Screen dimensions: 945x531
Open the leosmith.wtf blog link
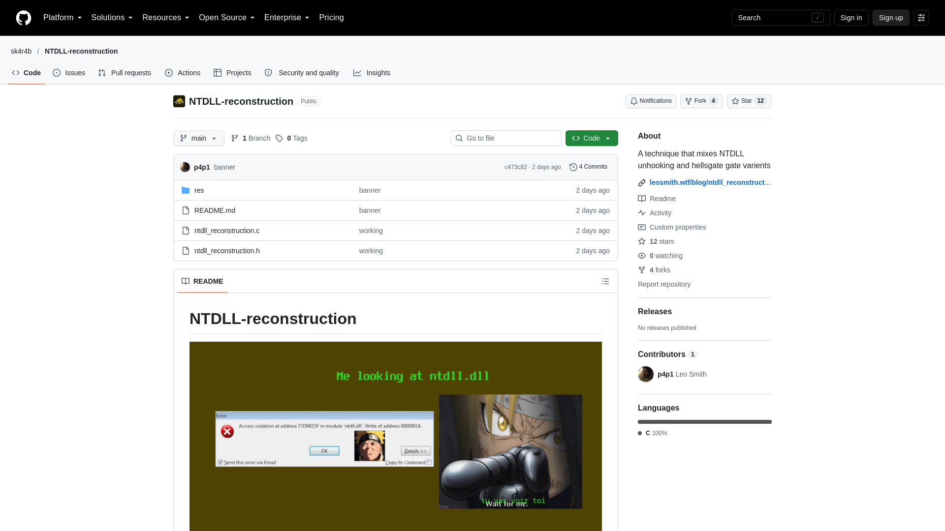click(x=710, y=182)
